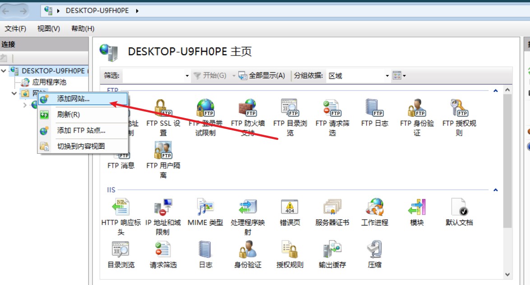Open the IIS 日志 feature
The image size is (530, 285).
tap(206, 255)
